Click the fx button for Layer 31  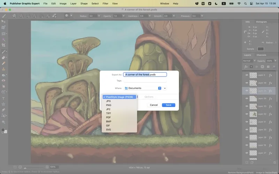coord(271,122)
